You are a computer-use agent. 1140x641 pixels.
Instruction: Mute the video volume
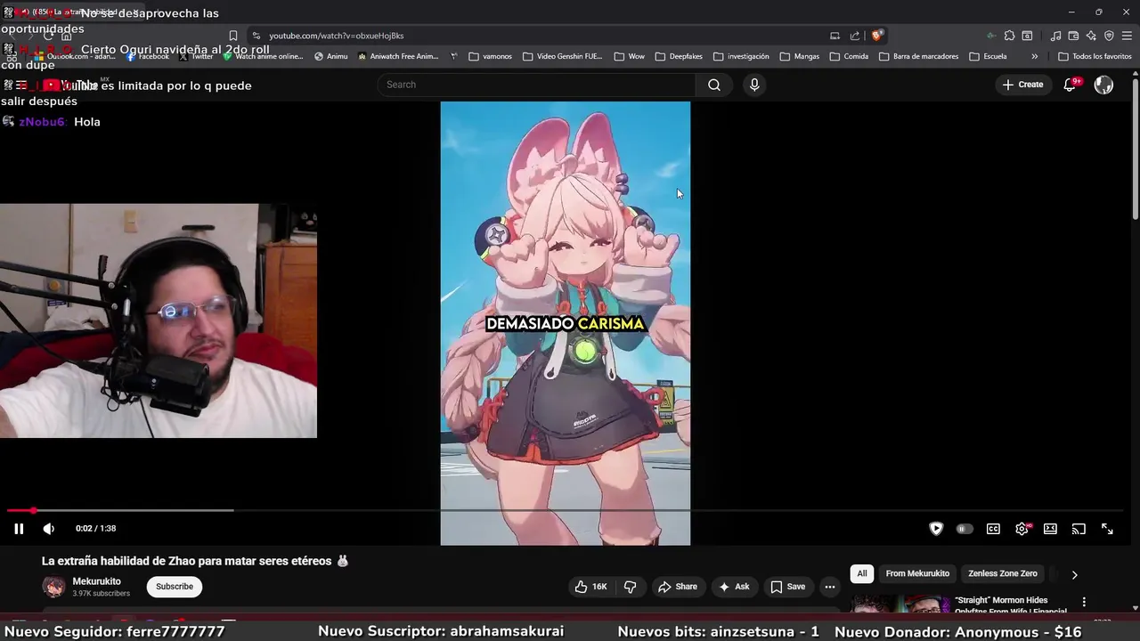(x=49, y=529)
